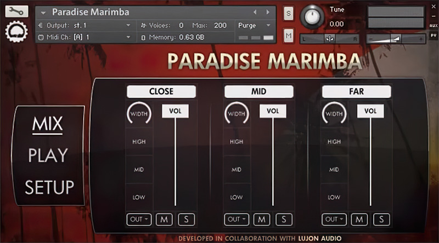Go to next instrument with right arrow
The height and width of the screenshot is (243, 439).
click(268, 12)
